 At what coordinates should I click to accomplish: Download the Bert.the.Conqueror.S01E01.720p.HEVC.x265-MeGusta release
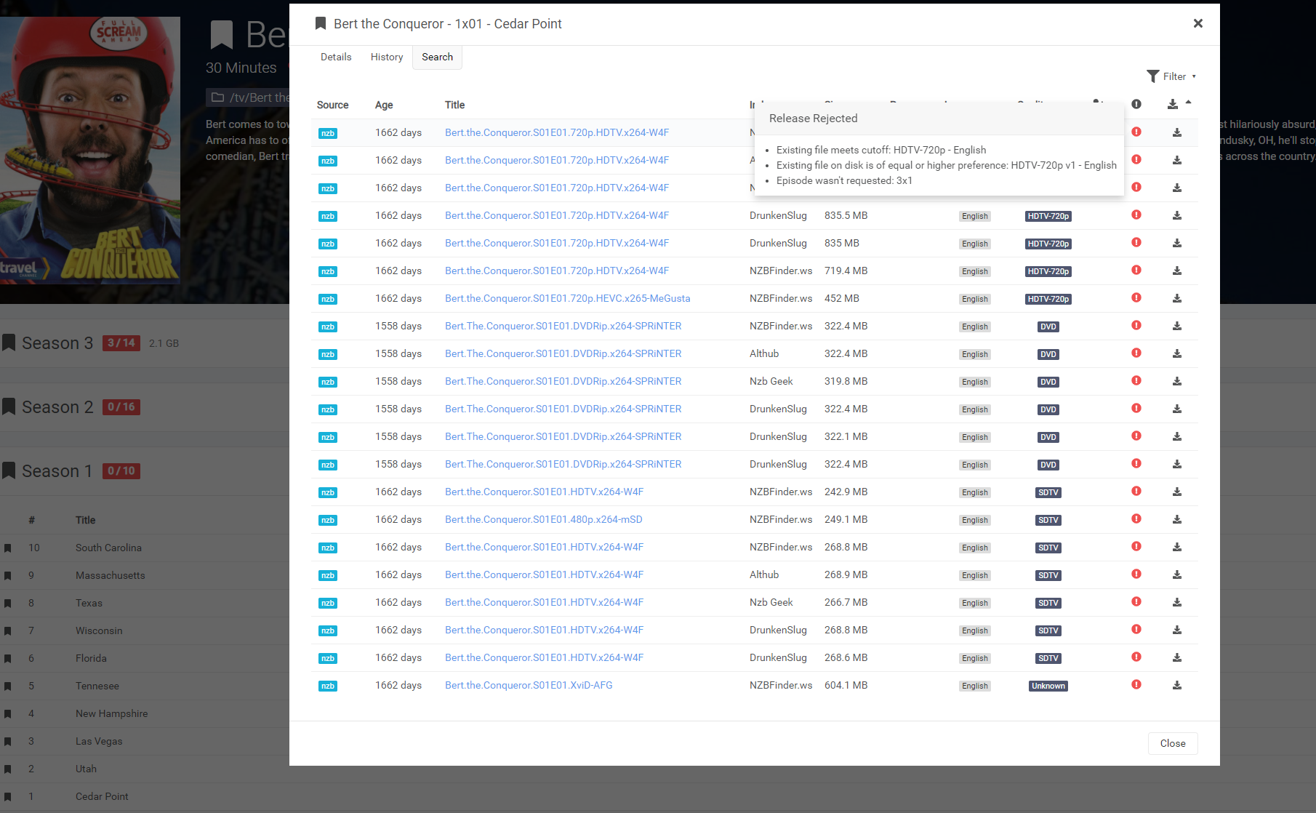1177,298
